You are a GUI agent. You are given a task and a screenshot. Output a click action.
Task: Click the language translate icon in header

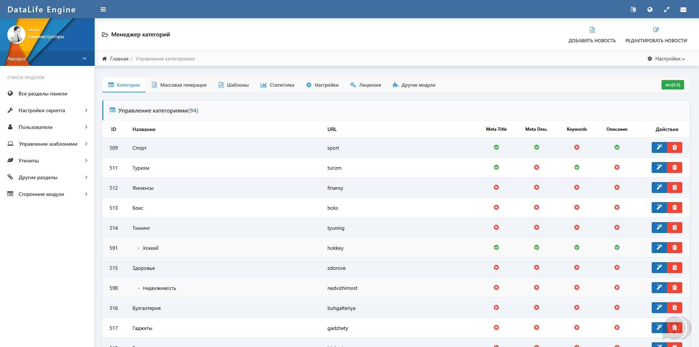[x=633, y=10]
